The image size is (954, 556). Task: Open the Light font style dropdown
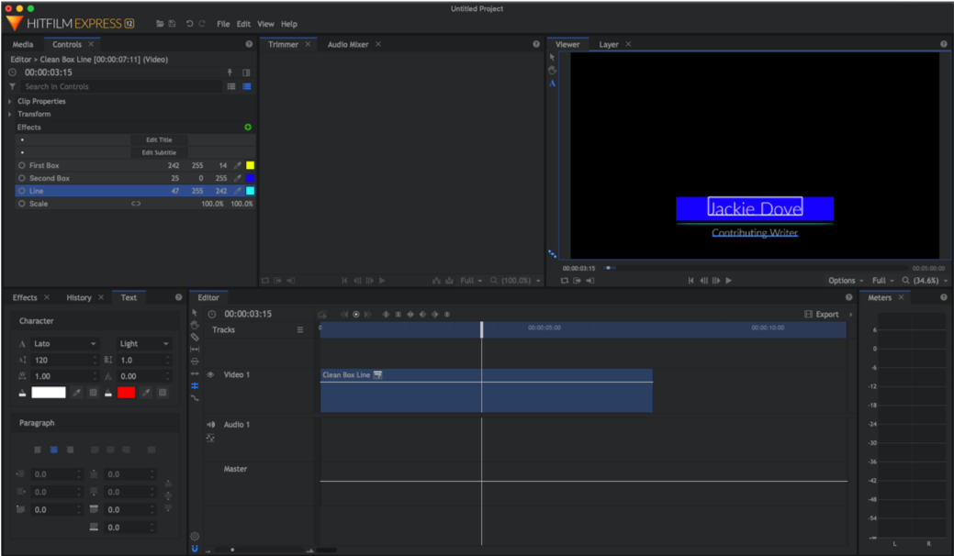144,344
